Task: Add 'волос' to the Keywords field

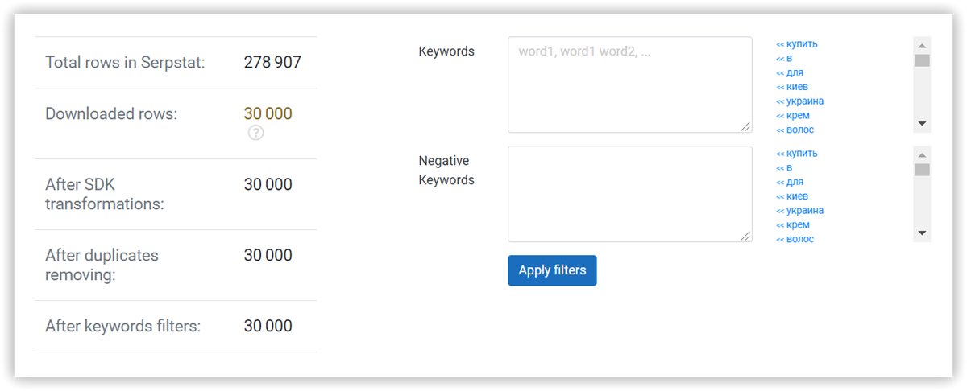Action: tap(795, 130)
